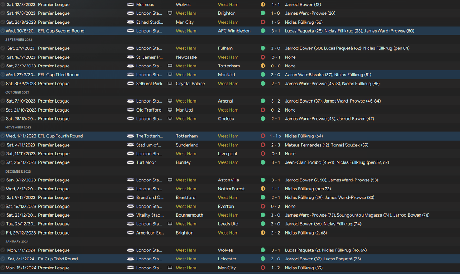This screenshot has width=460, height=274.
Task: Click the red loss indicator for Newcastle 0 - 1
Action: (263, 57)
